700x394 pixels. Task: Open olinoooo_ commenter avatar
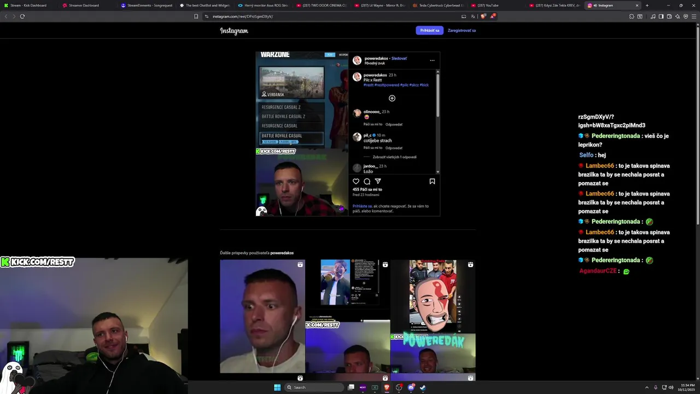(357, 113)
